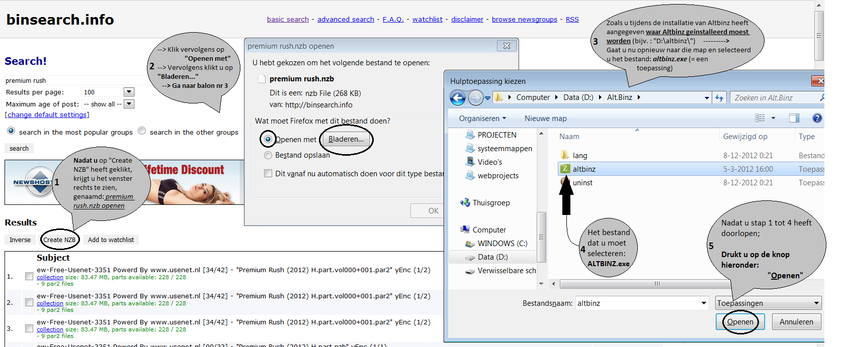Click the lang folder icon
842x347 pixels.
[x=565, y=155]
